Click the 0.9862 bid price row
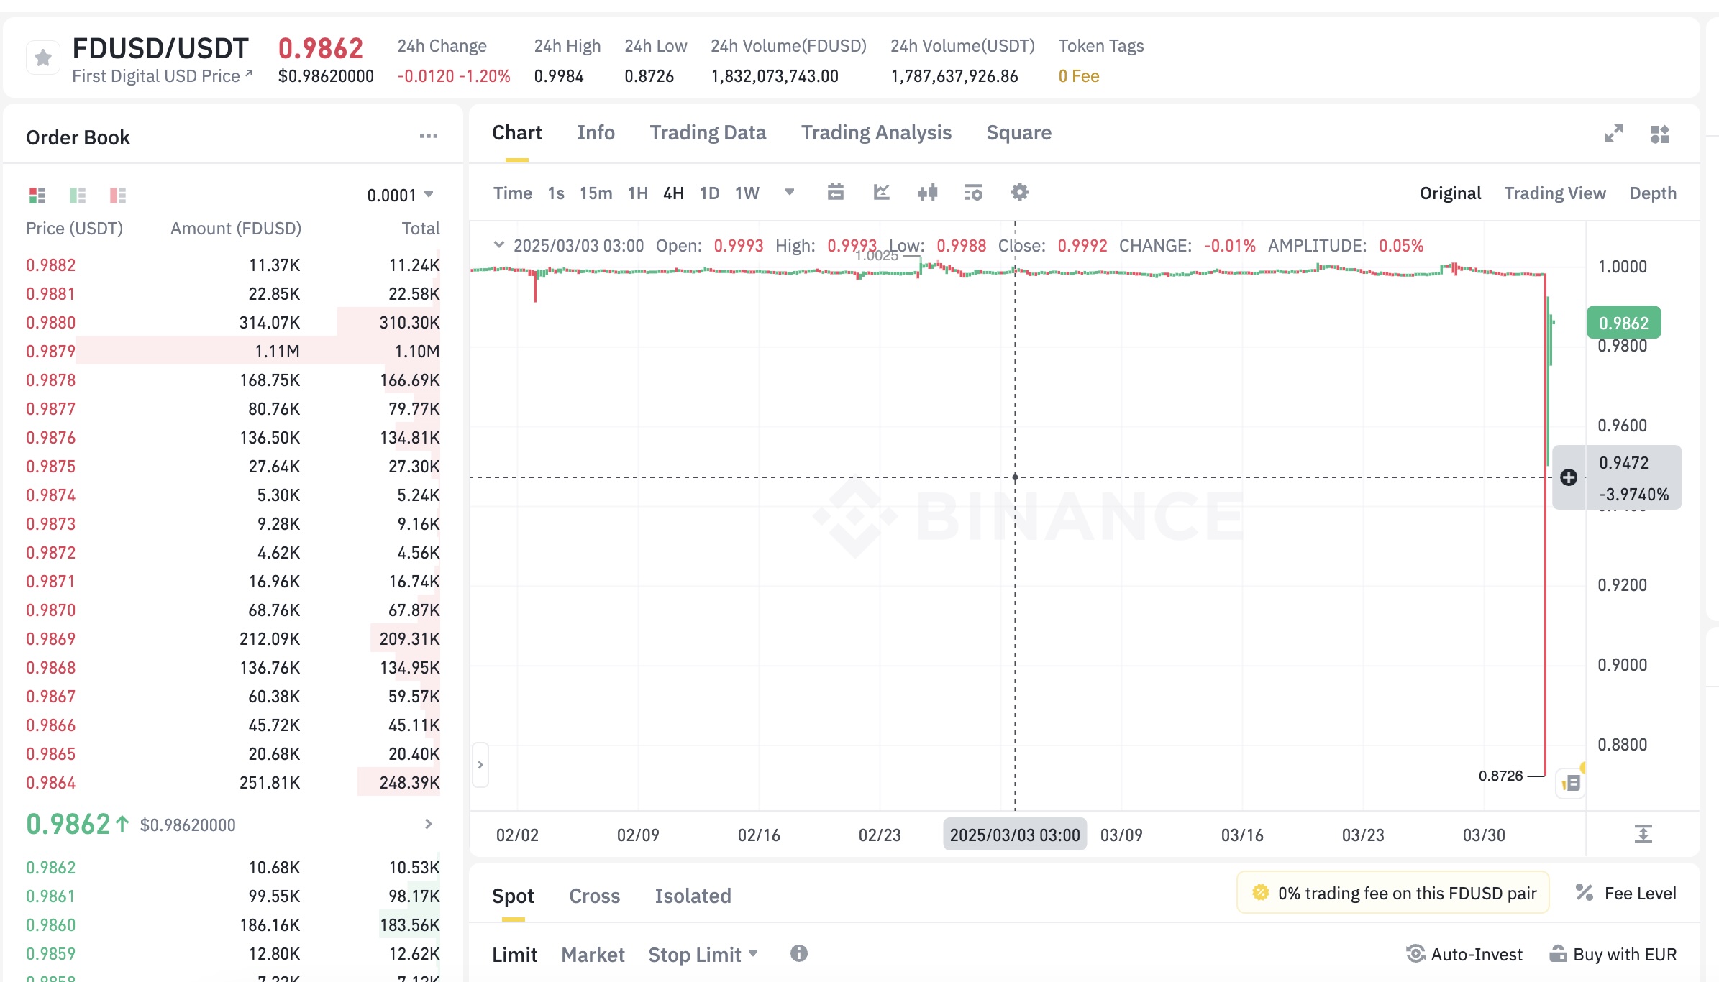The image size is (1719, 982). [x=233, y=868]
